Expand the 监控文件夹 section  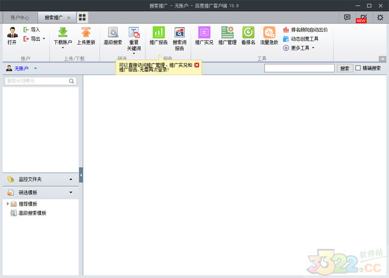coord(40,179)
